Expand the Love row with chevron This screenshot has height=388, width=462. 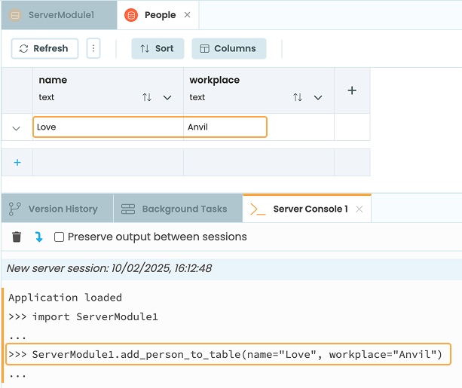tap(17, 127)
